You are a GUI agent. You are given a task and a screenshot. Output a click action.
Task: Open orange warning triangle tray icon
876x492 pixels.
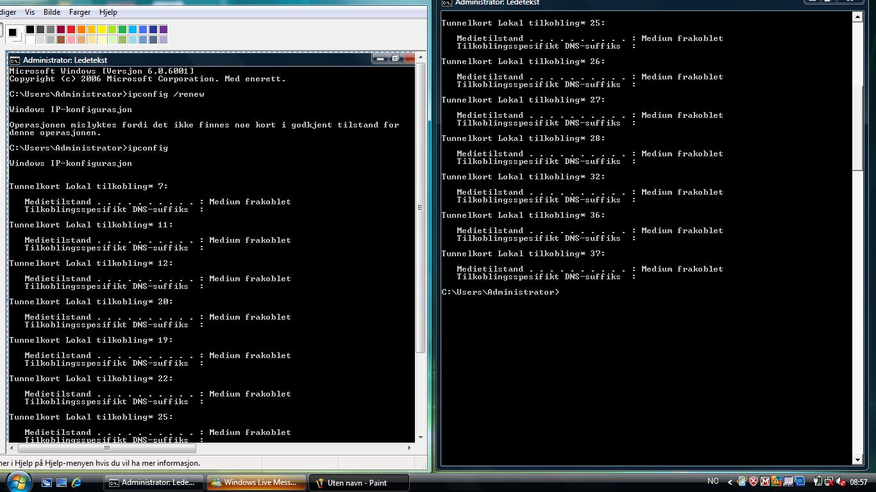(x=776, y=482)
